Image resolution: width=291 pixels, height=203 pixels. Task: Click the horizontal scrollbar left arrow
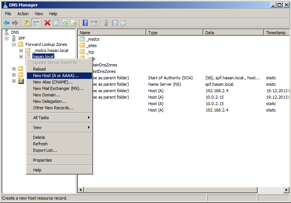click(81, 190)
